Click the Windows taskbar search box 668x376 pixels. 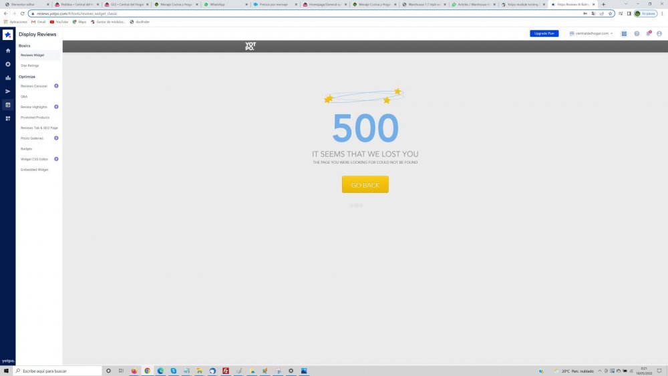58,371
